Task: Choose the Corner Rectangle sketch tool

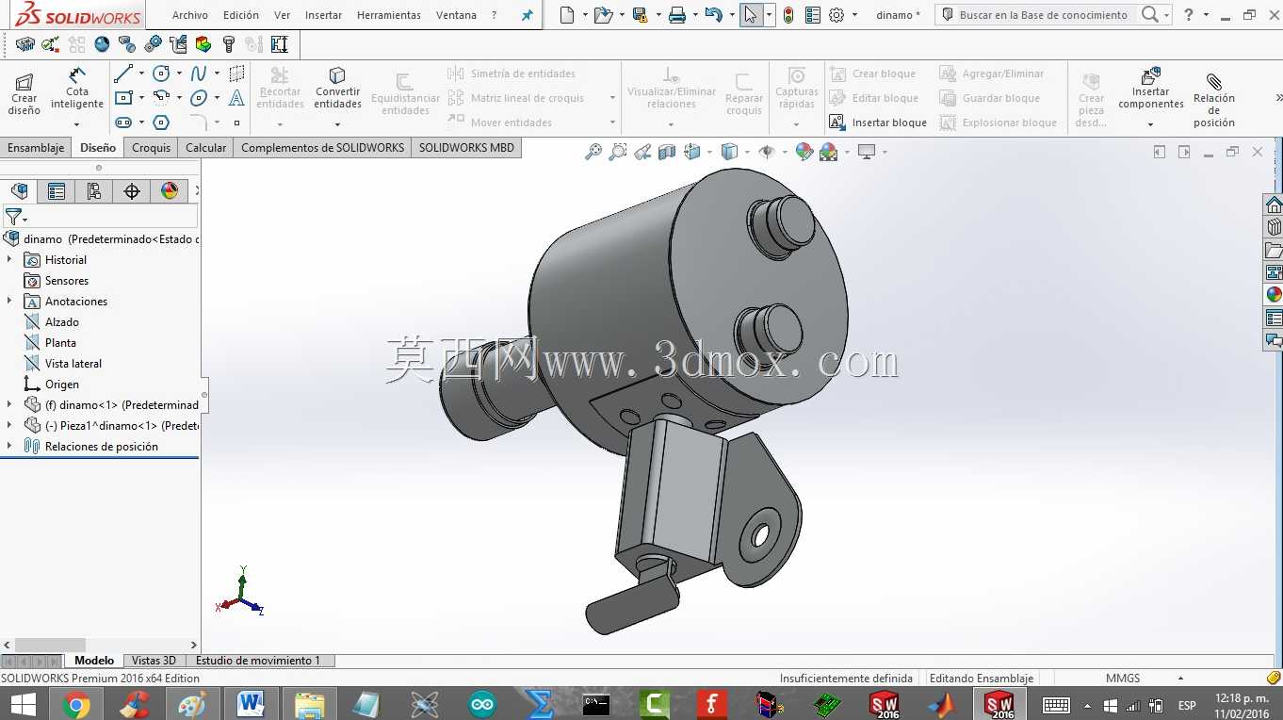Action: (x=123, y=98)
